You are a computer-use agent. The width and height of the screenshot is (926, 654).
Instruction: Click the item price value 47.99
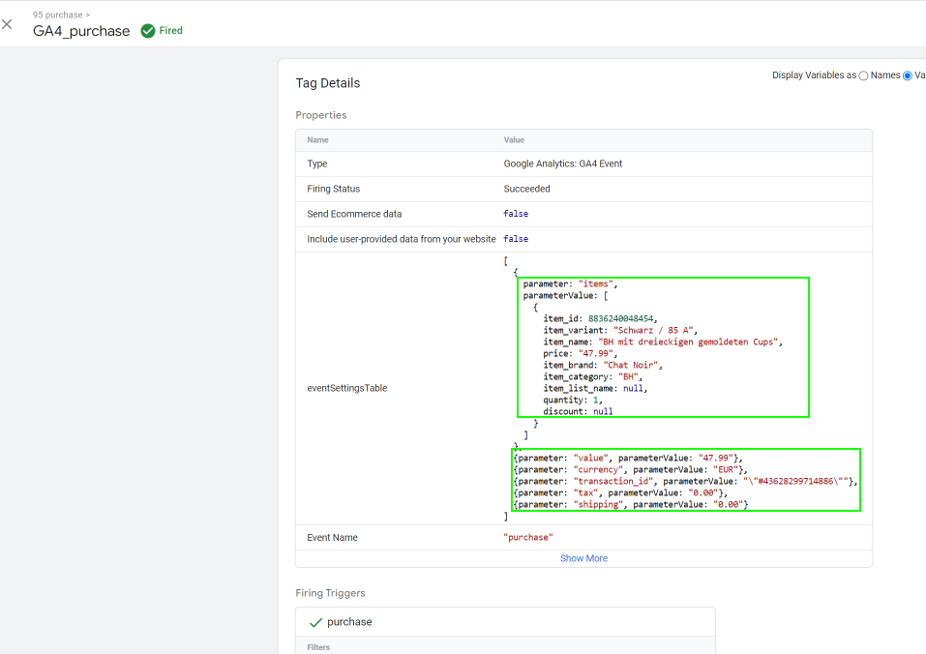coord(595,353)
